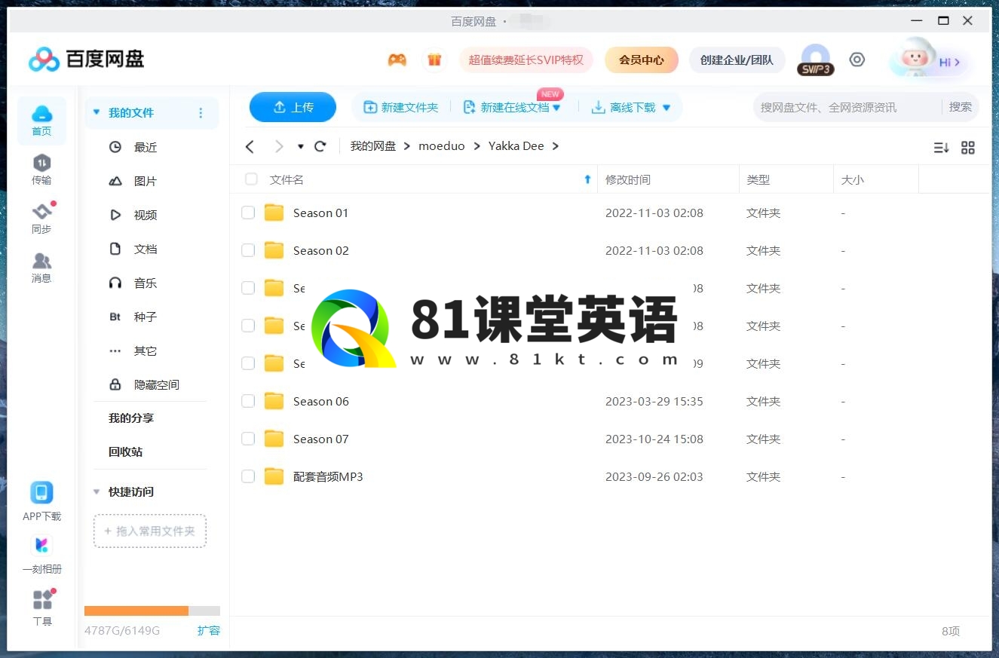Click the game controller icon in header

click(397, 60)
